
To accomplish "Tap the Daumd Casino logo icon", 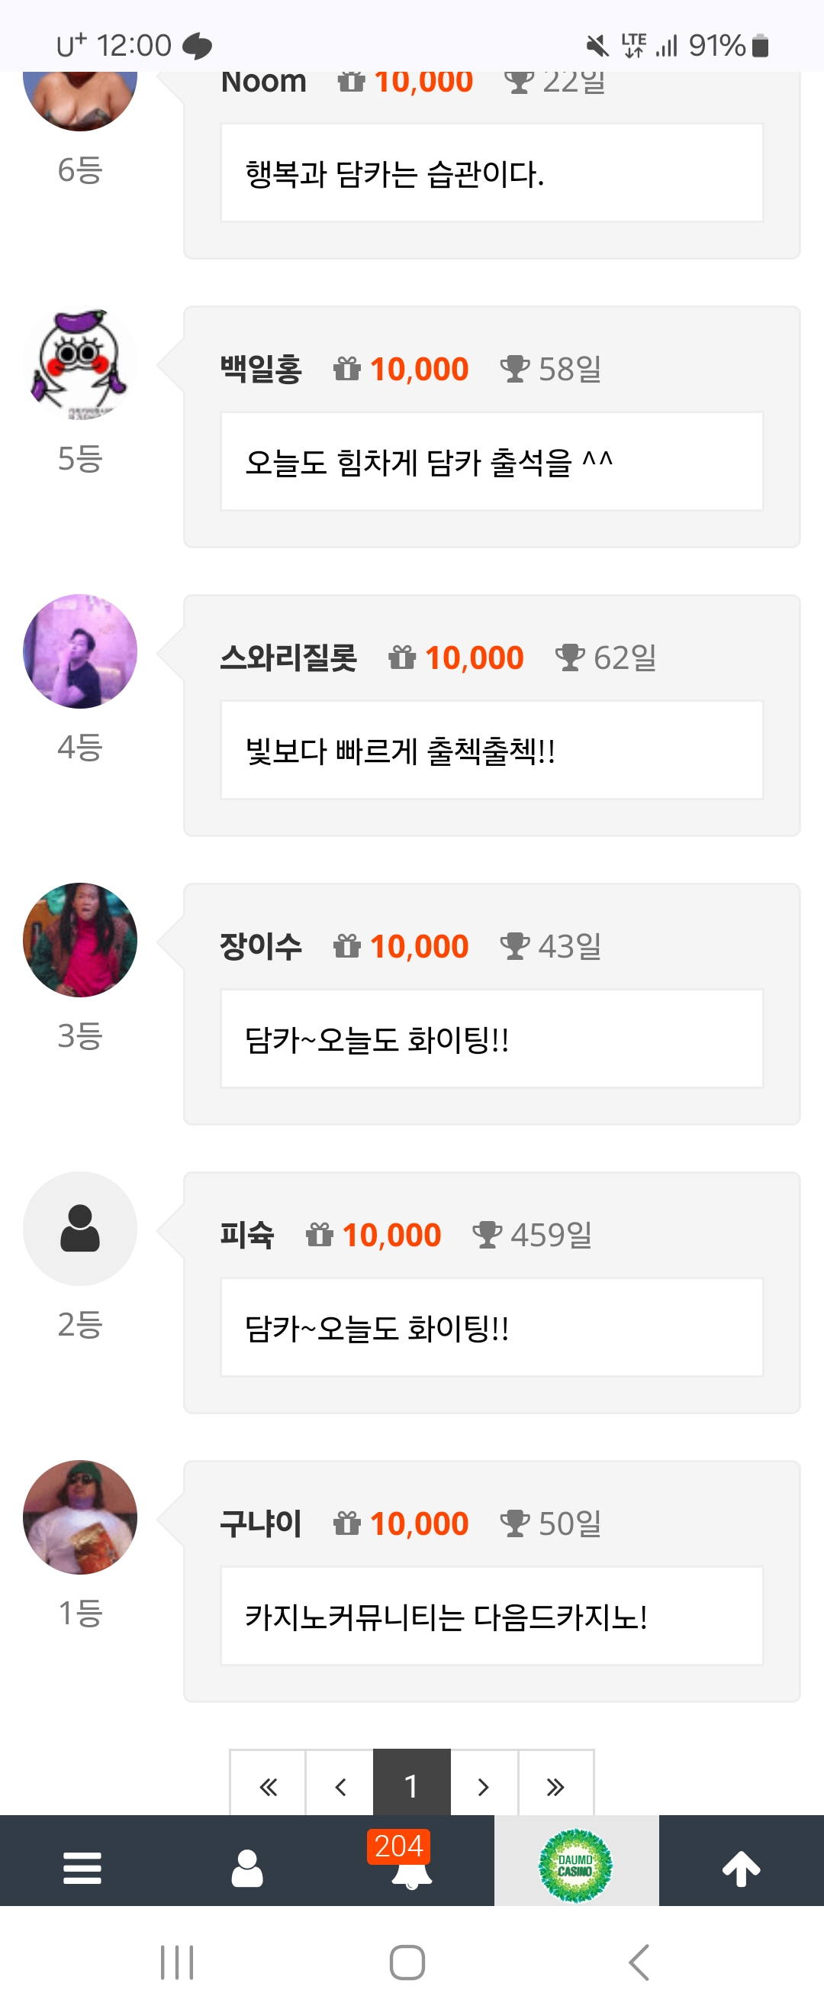I will point(575,1866).
